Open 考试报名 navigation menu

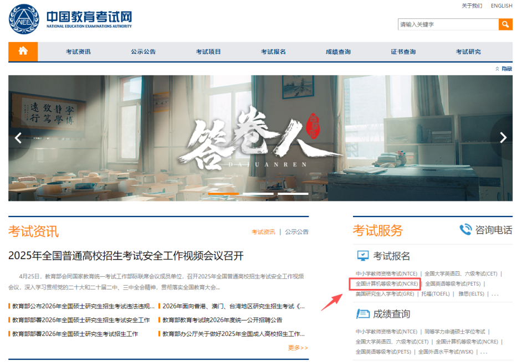coord(273,52)
